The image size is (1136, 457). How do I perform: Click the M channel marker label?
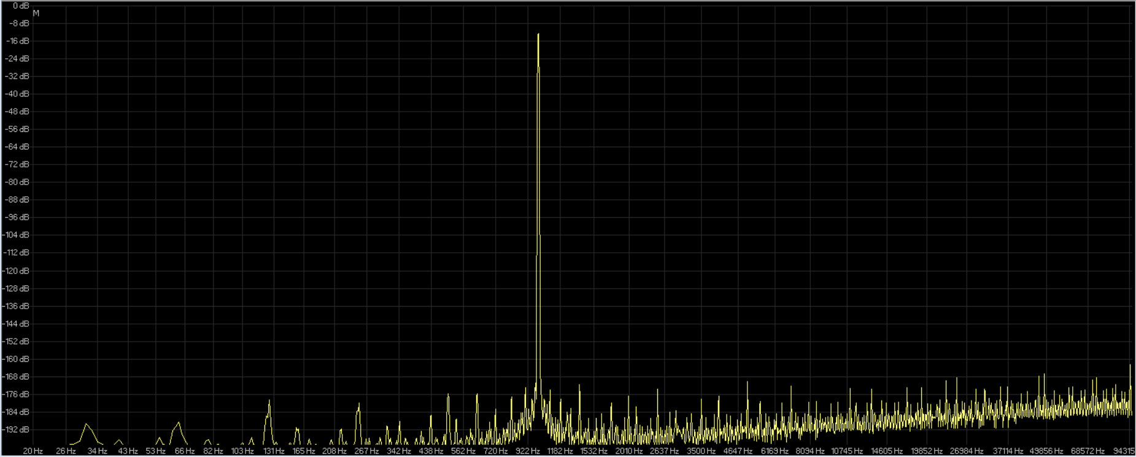36,13
